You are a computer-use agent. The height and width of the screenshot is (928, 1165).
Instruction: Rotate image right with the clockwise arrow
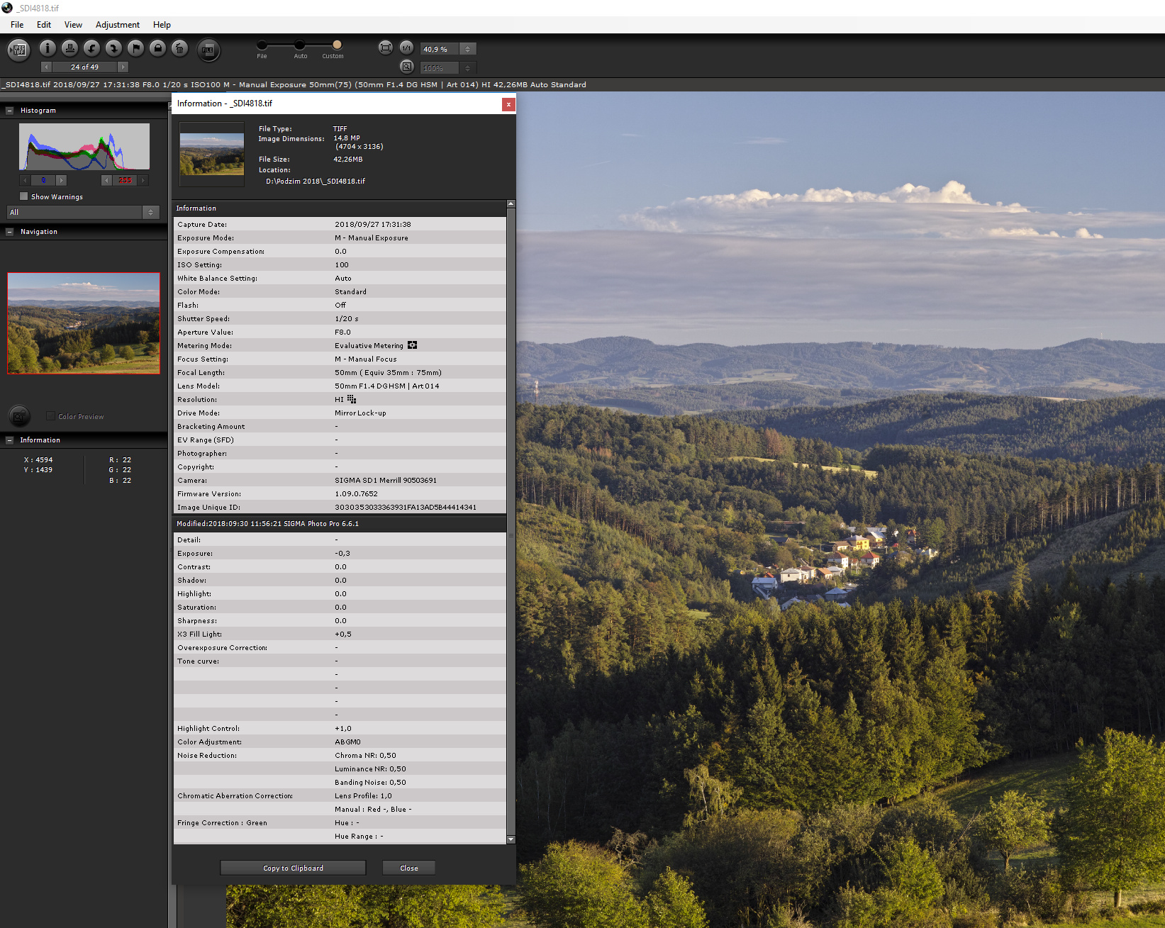pyautogui.click(x=113, y=48)
